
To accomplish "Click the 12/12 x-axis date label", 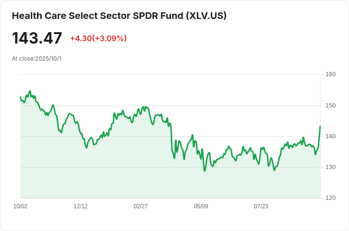I will 81,206.
